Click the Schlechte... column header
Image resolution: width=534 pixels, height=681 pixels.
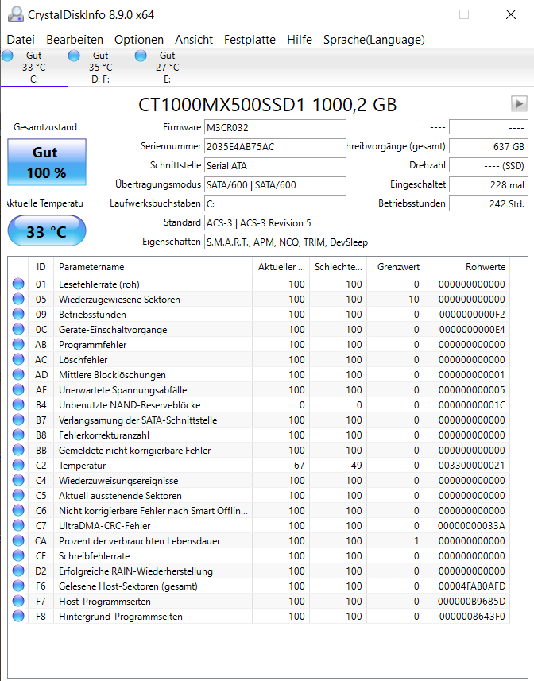tap(339, 267)
